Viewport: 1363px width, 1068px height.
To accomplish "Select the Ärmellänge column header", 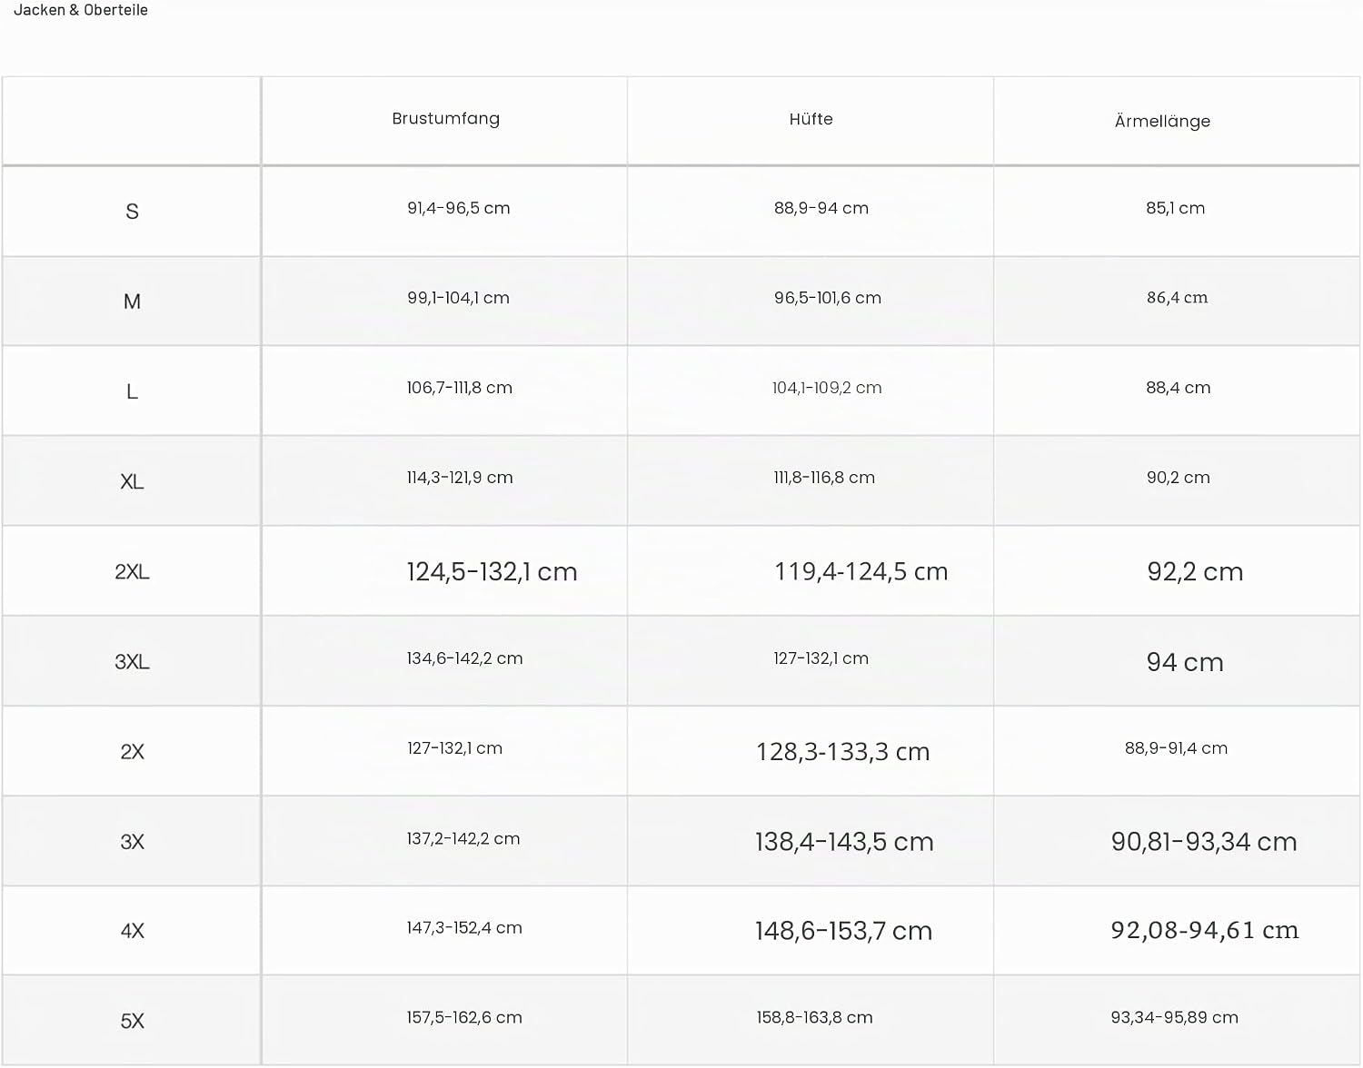I will tap(1162, 121).
